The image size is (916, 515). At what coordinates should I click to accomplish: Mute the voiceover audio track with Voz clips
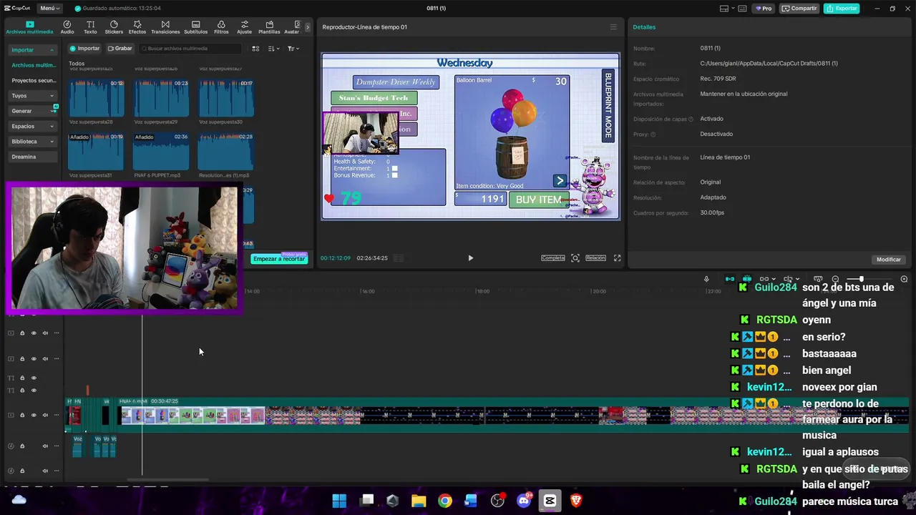[x=44, y=446]
